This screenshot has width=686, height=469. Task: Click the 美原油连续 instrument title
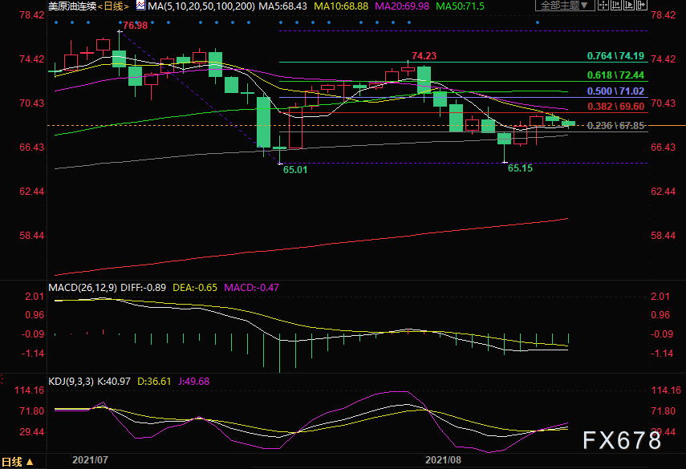[72, 6]
